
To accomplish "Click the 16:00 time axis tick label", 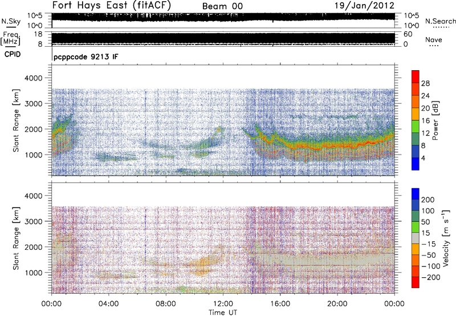I will click(x=280, y=304).
